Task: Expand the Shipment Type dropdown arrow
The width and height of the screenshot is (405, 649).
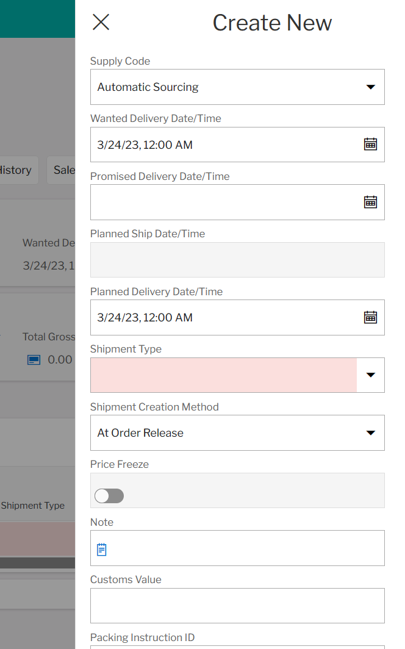Action: pos(371,375)
